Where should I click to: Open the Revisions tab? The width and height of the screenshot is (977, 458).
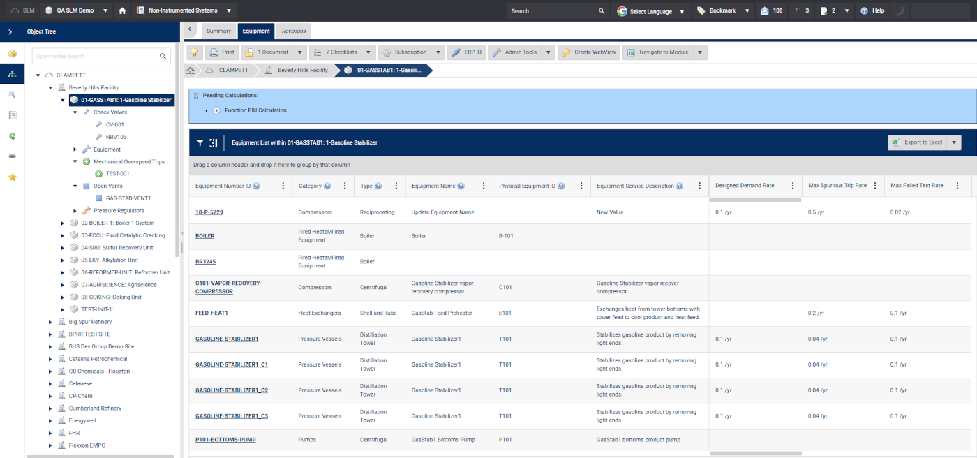[x=293, y=31]
